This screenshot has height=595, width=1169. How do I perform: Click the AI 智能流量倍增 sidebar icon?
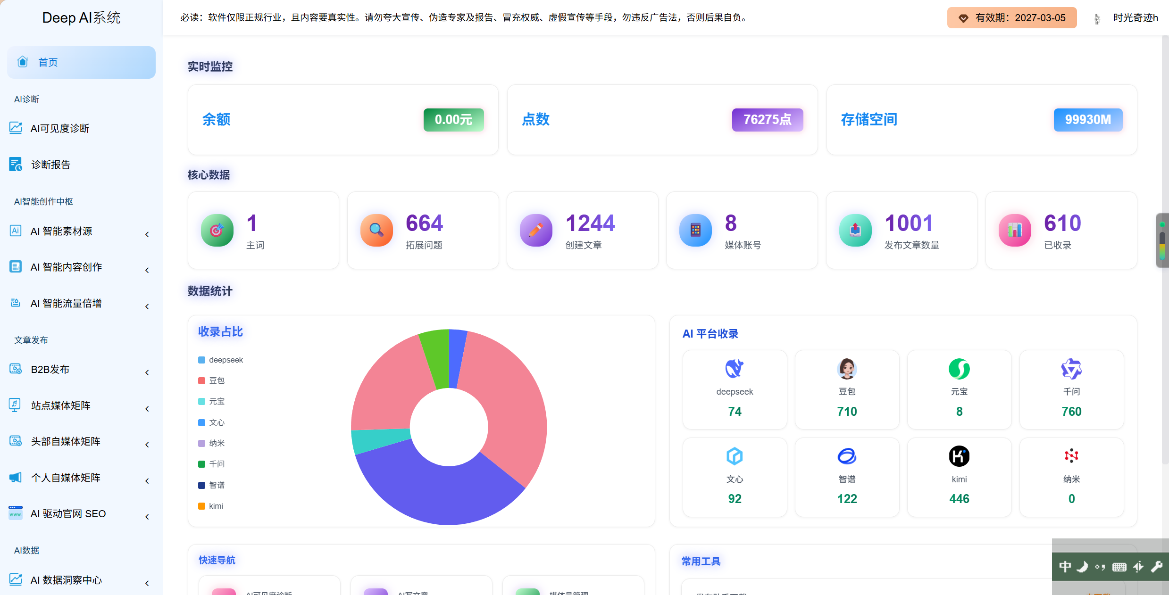point(16,303)
